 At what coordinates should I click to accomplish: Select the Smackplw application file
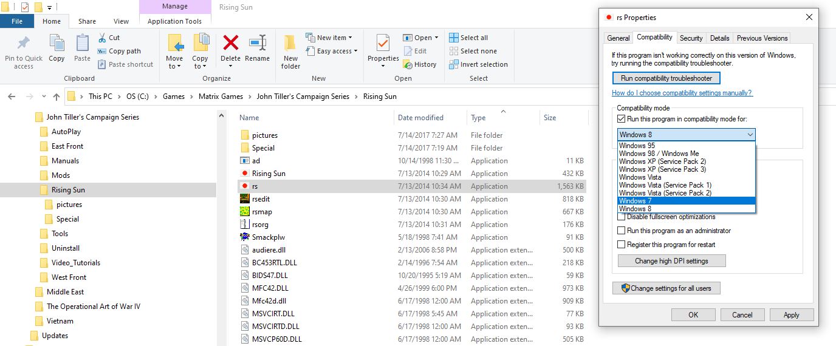pyautogui.click(x=268, y=237)
